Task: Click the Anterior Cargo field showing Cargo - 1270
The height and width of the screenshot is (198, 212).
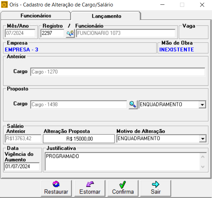Action: 118,72
